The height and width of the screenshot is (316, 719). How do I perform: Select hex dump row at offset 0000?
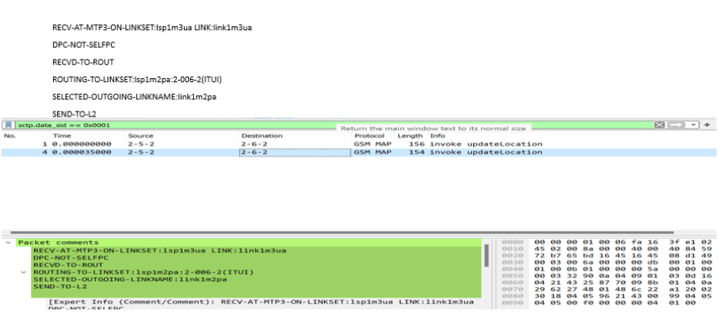[607, 242]
